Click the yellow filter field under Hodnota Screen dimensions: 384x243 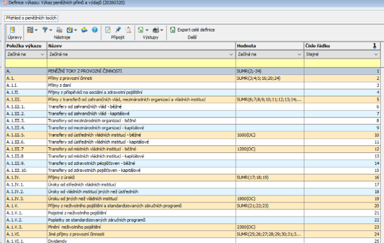[x=270, y=63]
